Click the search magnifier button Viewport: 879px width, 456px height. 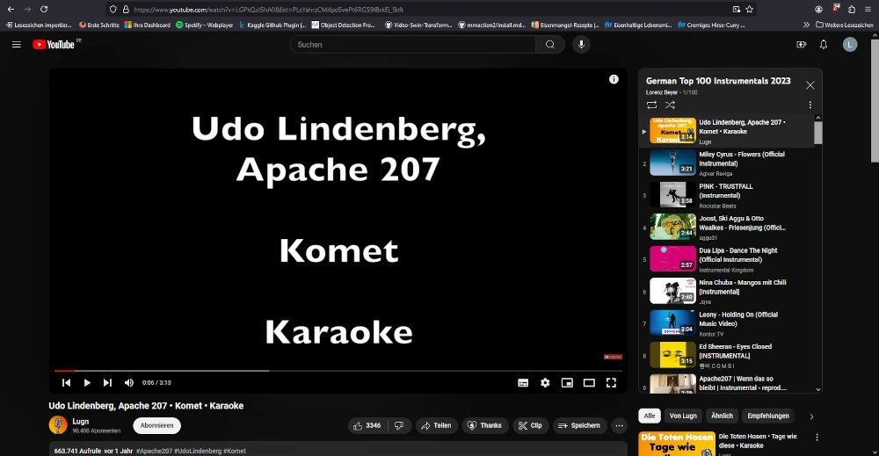click(550, 44)
